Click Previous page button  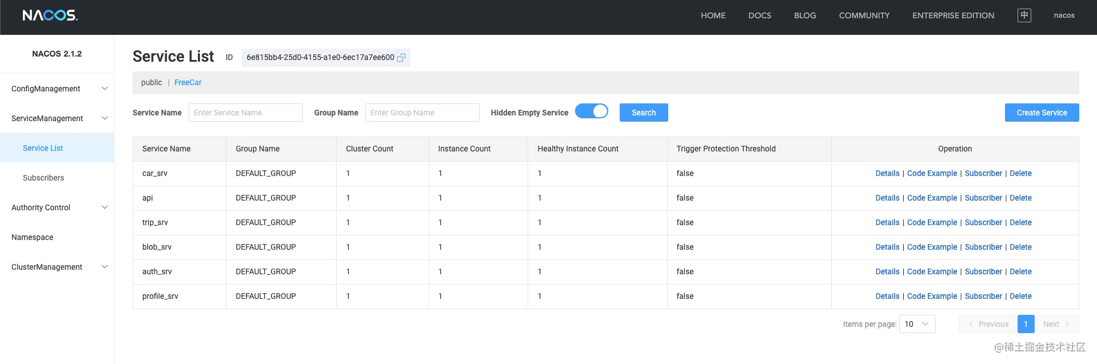pyautogui.click(x=987, y=324)
